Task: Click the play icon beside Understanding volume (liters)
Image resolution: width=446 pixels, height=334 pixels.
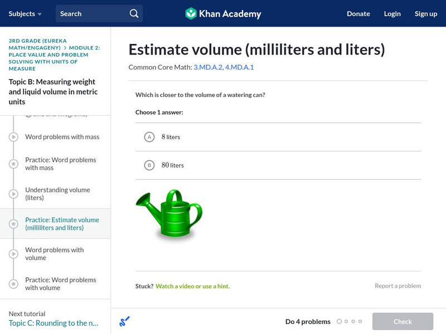Action: tap(13, 194)
